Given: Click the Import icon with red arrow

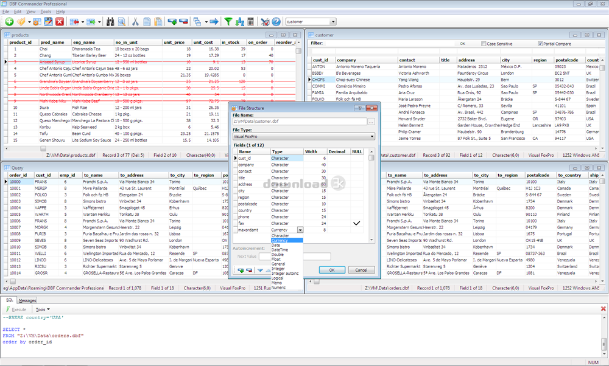Looking at the screenshot, I should tap(74, 22).
